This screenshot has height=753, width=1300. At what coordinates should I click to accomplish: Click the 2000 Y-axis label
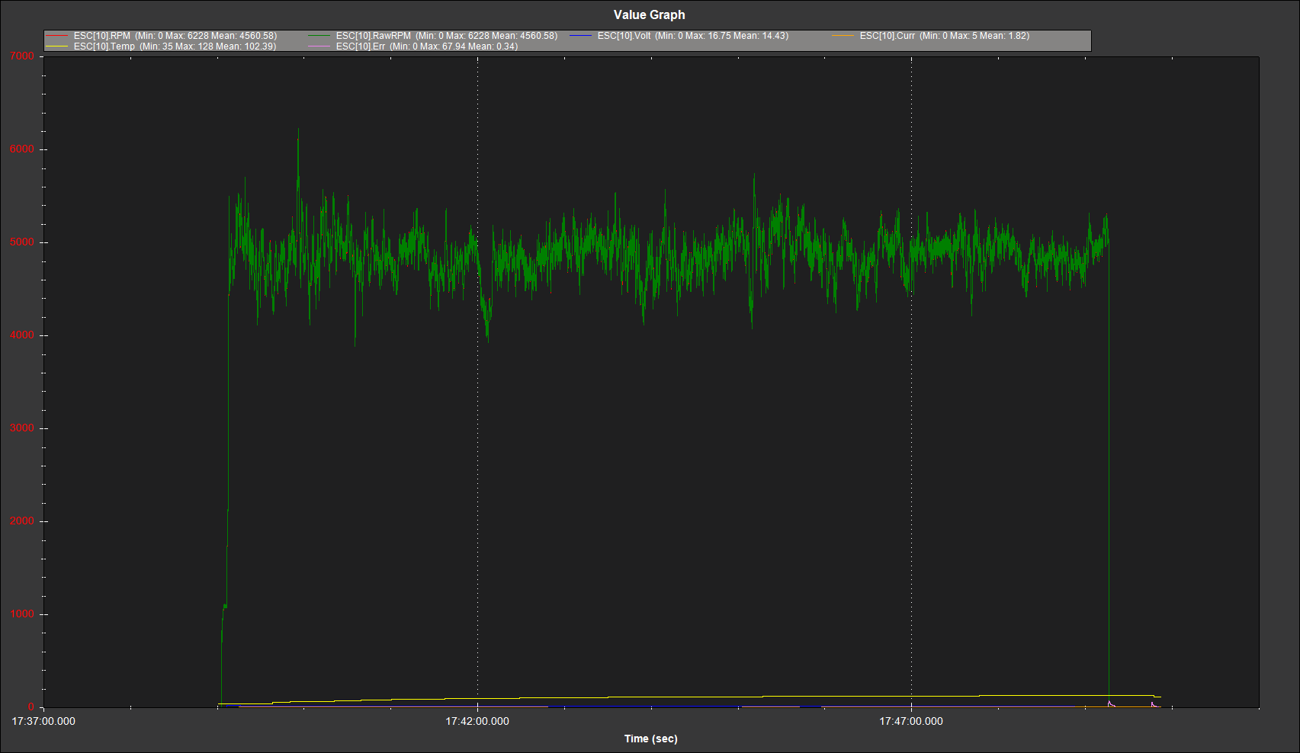tap(22, 521)
